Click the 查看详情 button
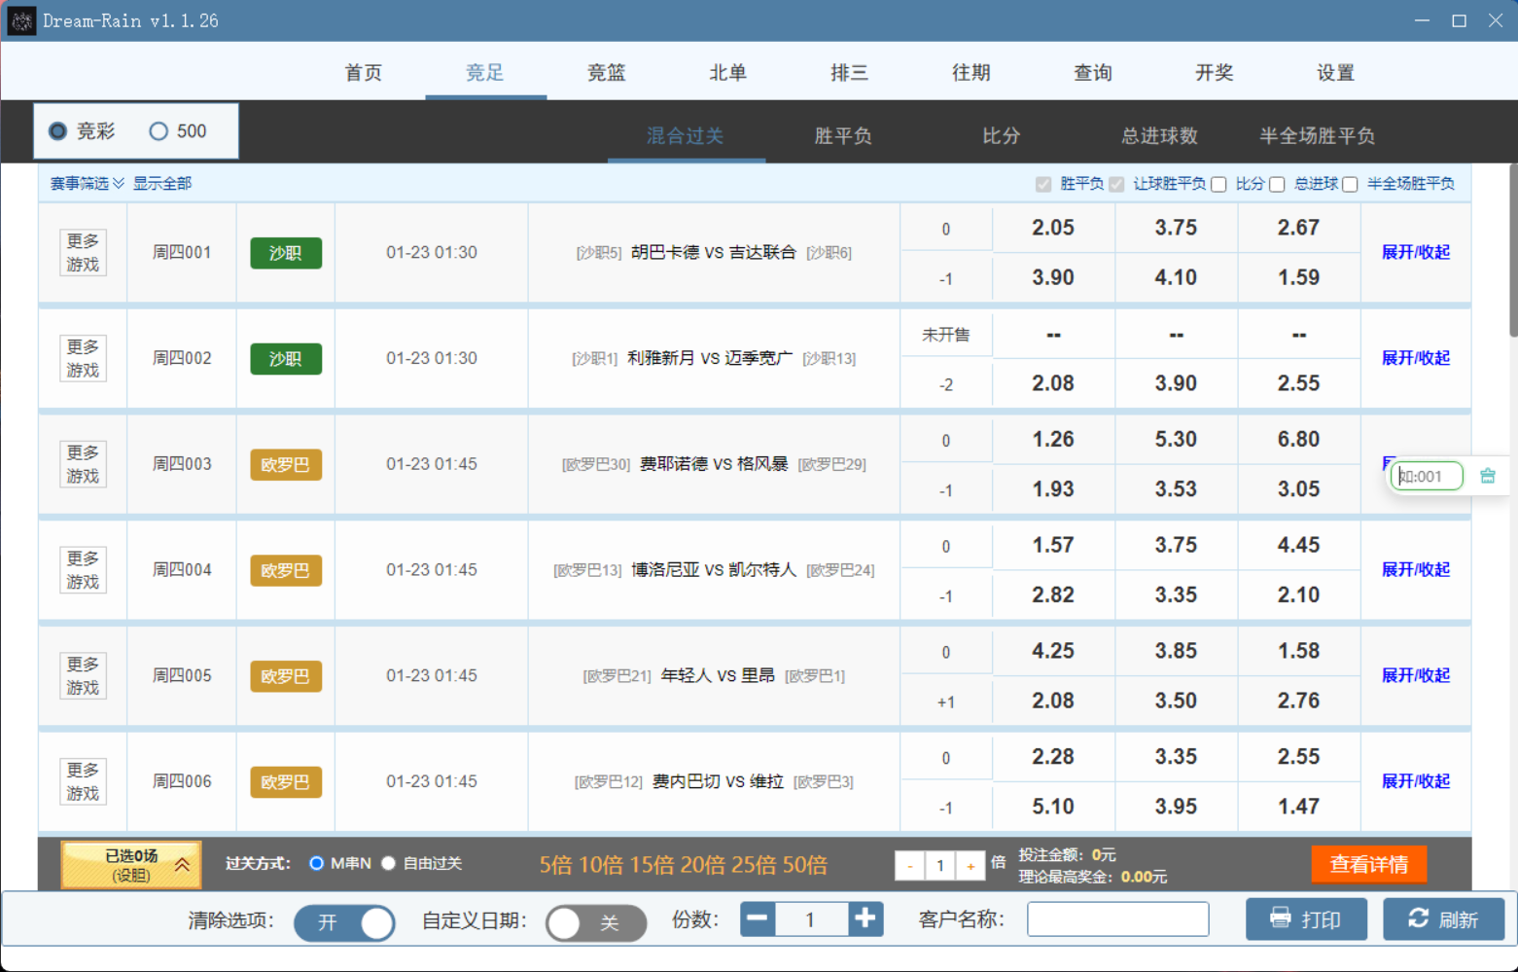The width and height of the screenshot is (1518, 972). pos(1368,864)
